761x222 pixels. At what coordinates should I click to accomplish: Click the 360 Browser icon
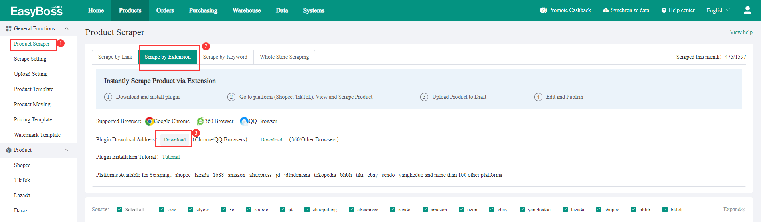click(200, 121)
